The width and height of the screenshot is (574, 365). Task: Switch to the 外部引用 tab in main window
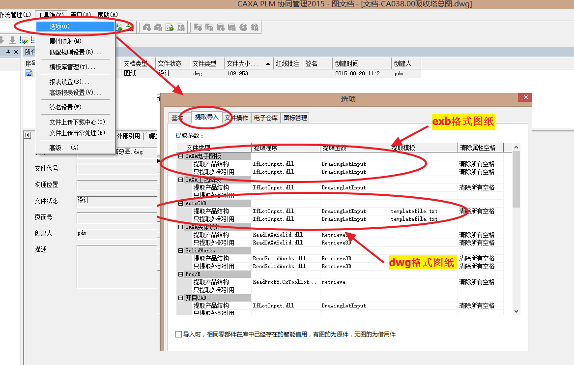tap(128, 136)
